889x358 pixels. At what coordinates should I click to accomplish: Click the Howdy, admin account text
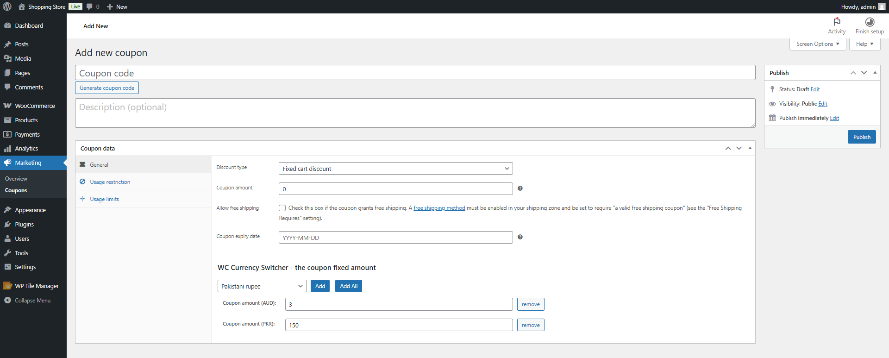pos(858,6)
